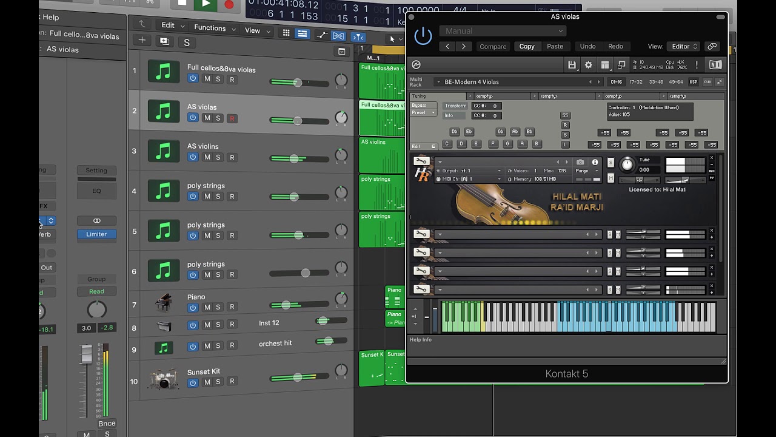Image resolution: width=776 pixels, height=437 pixels.
Task: Open the View Editor dropdown
Action: click(684, 46)
